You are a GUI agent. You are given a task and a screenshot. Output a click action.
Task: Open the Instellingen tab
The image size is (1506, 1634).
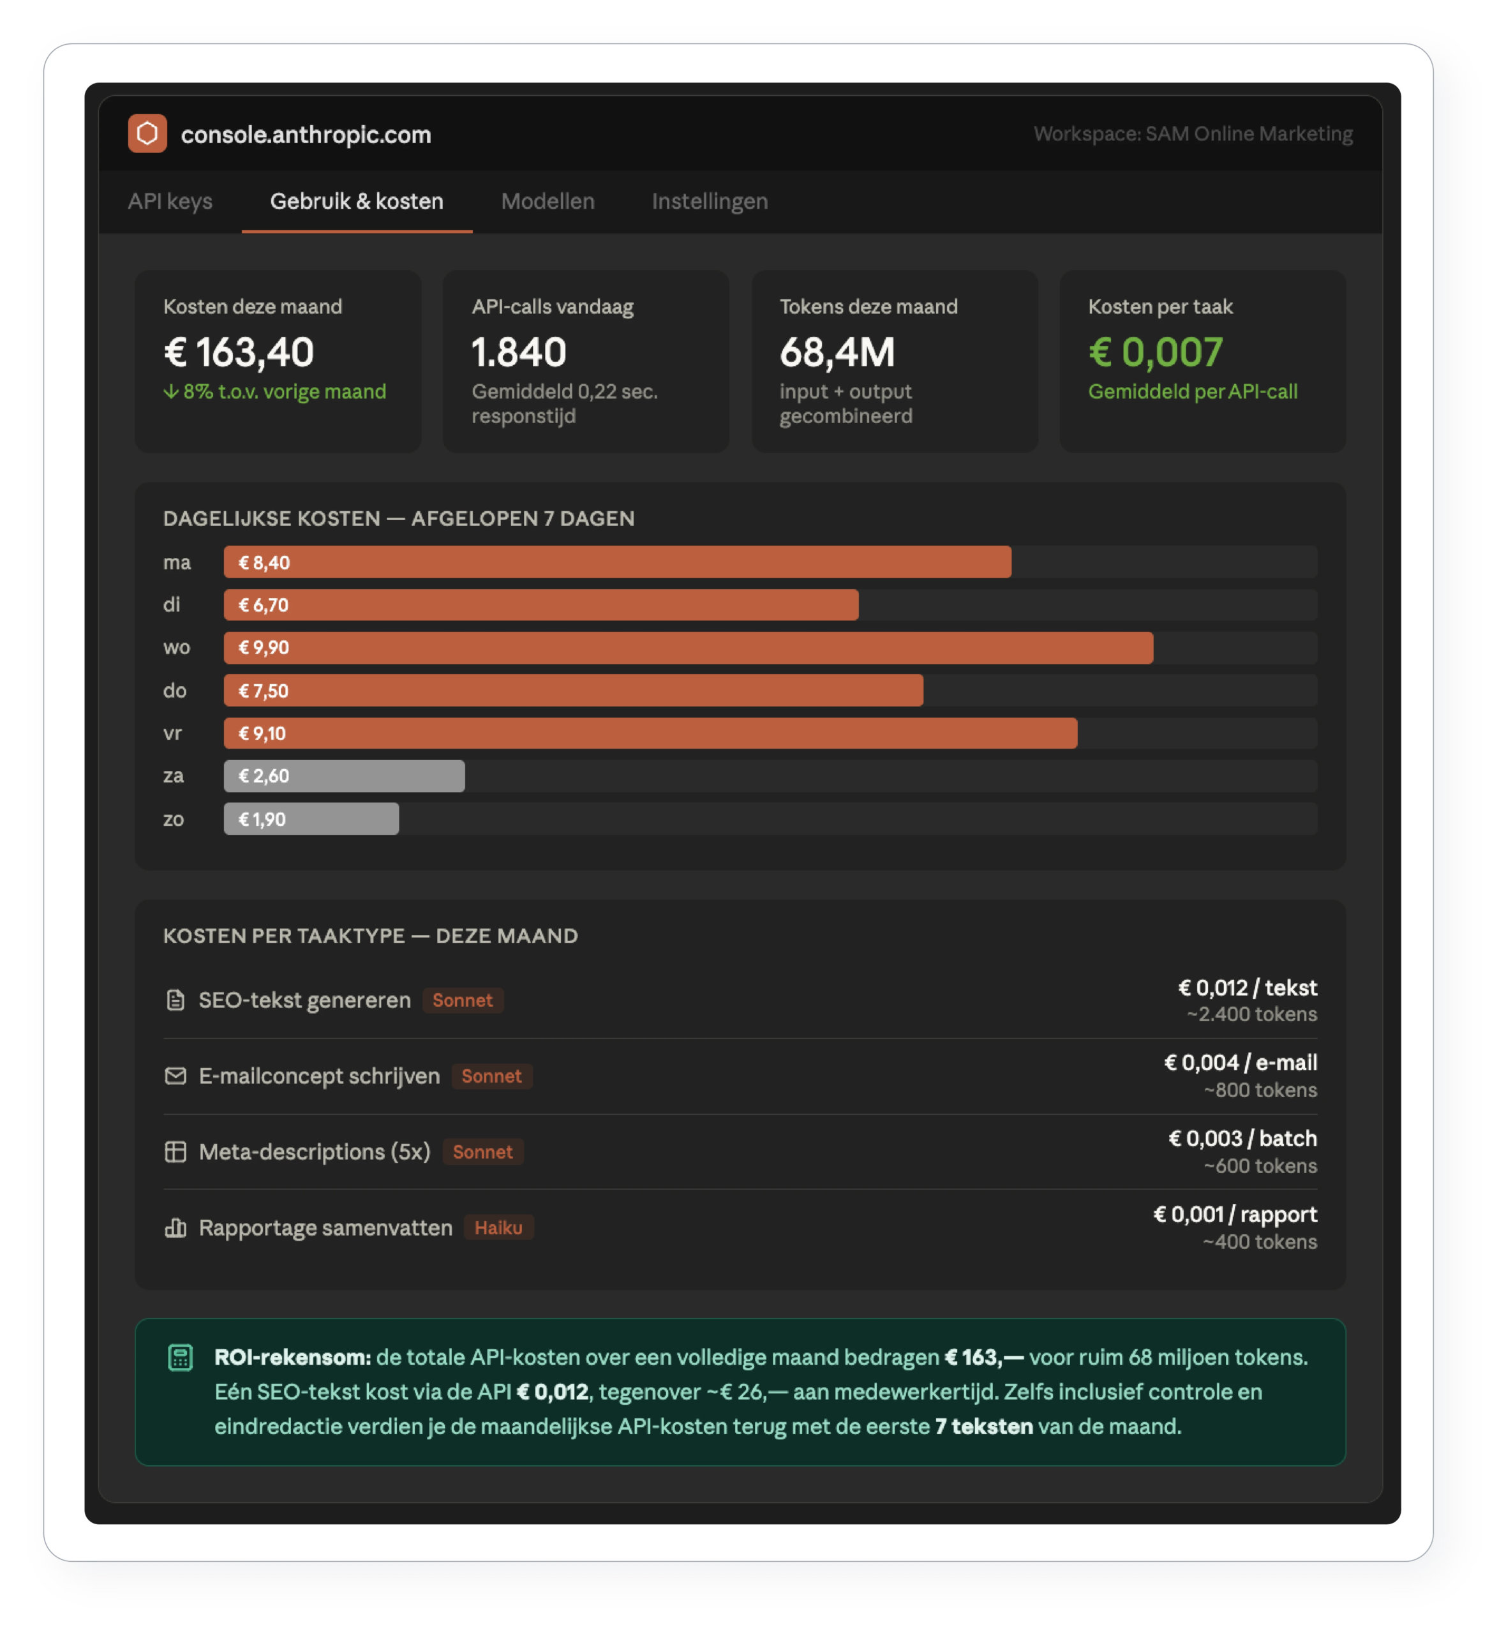[x=711, y=201]
